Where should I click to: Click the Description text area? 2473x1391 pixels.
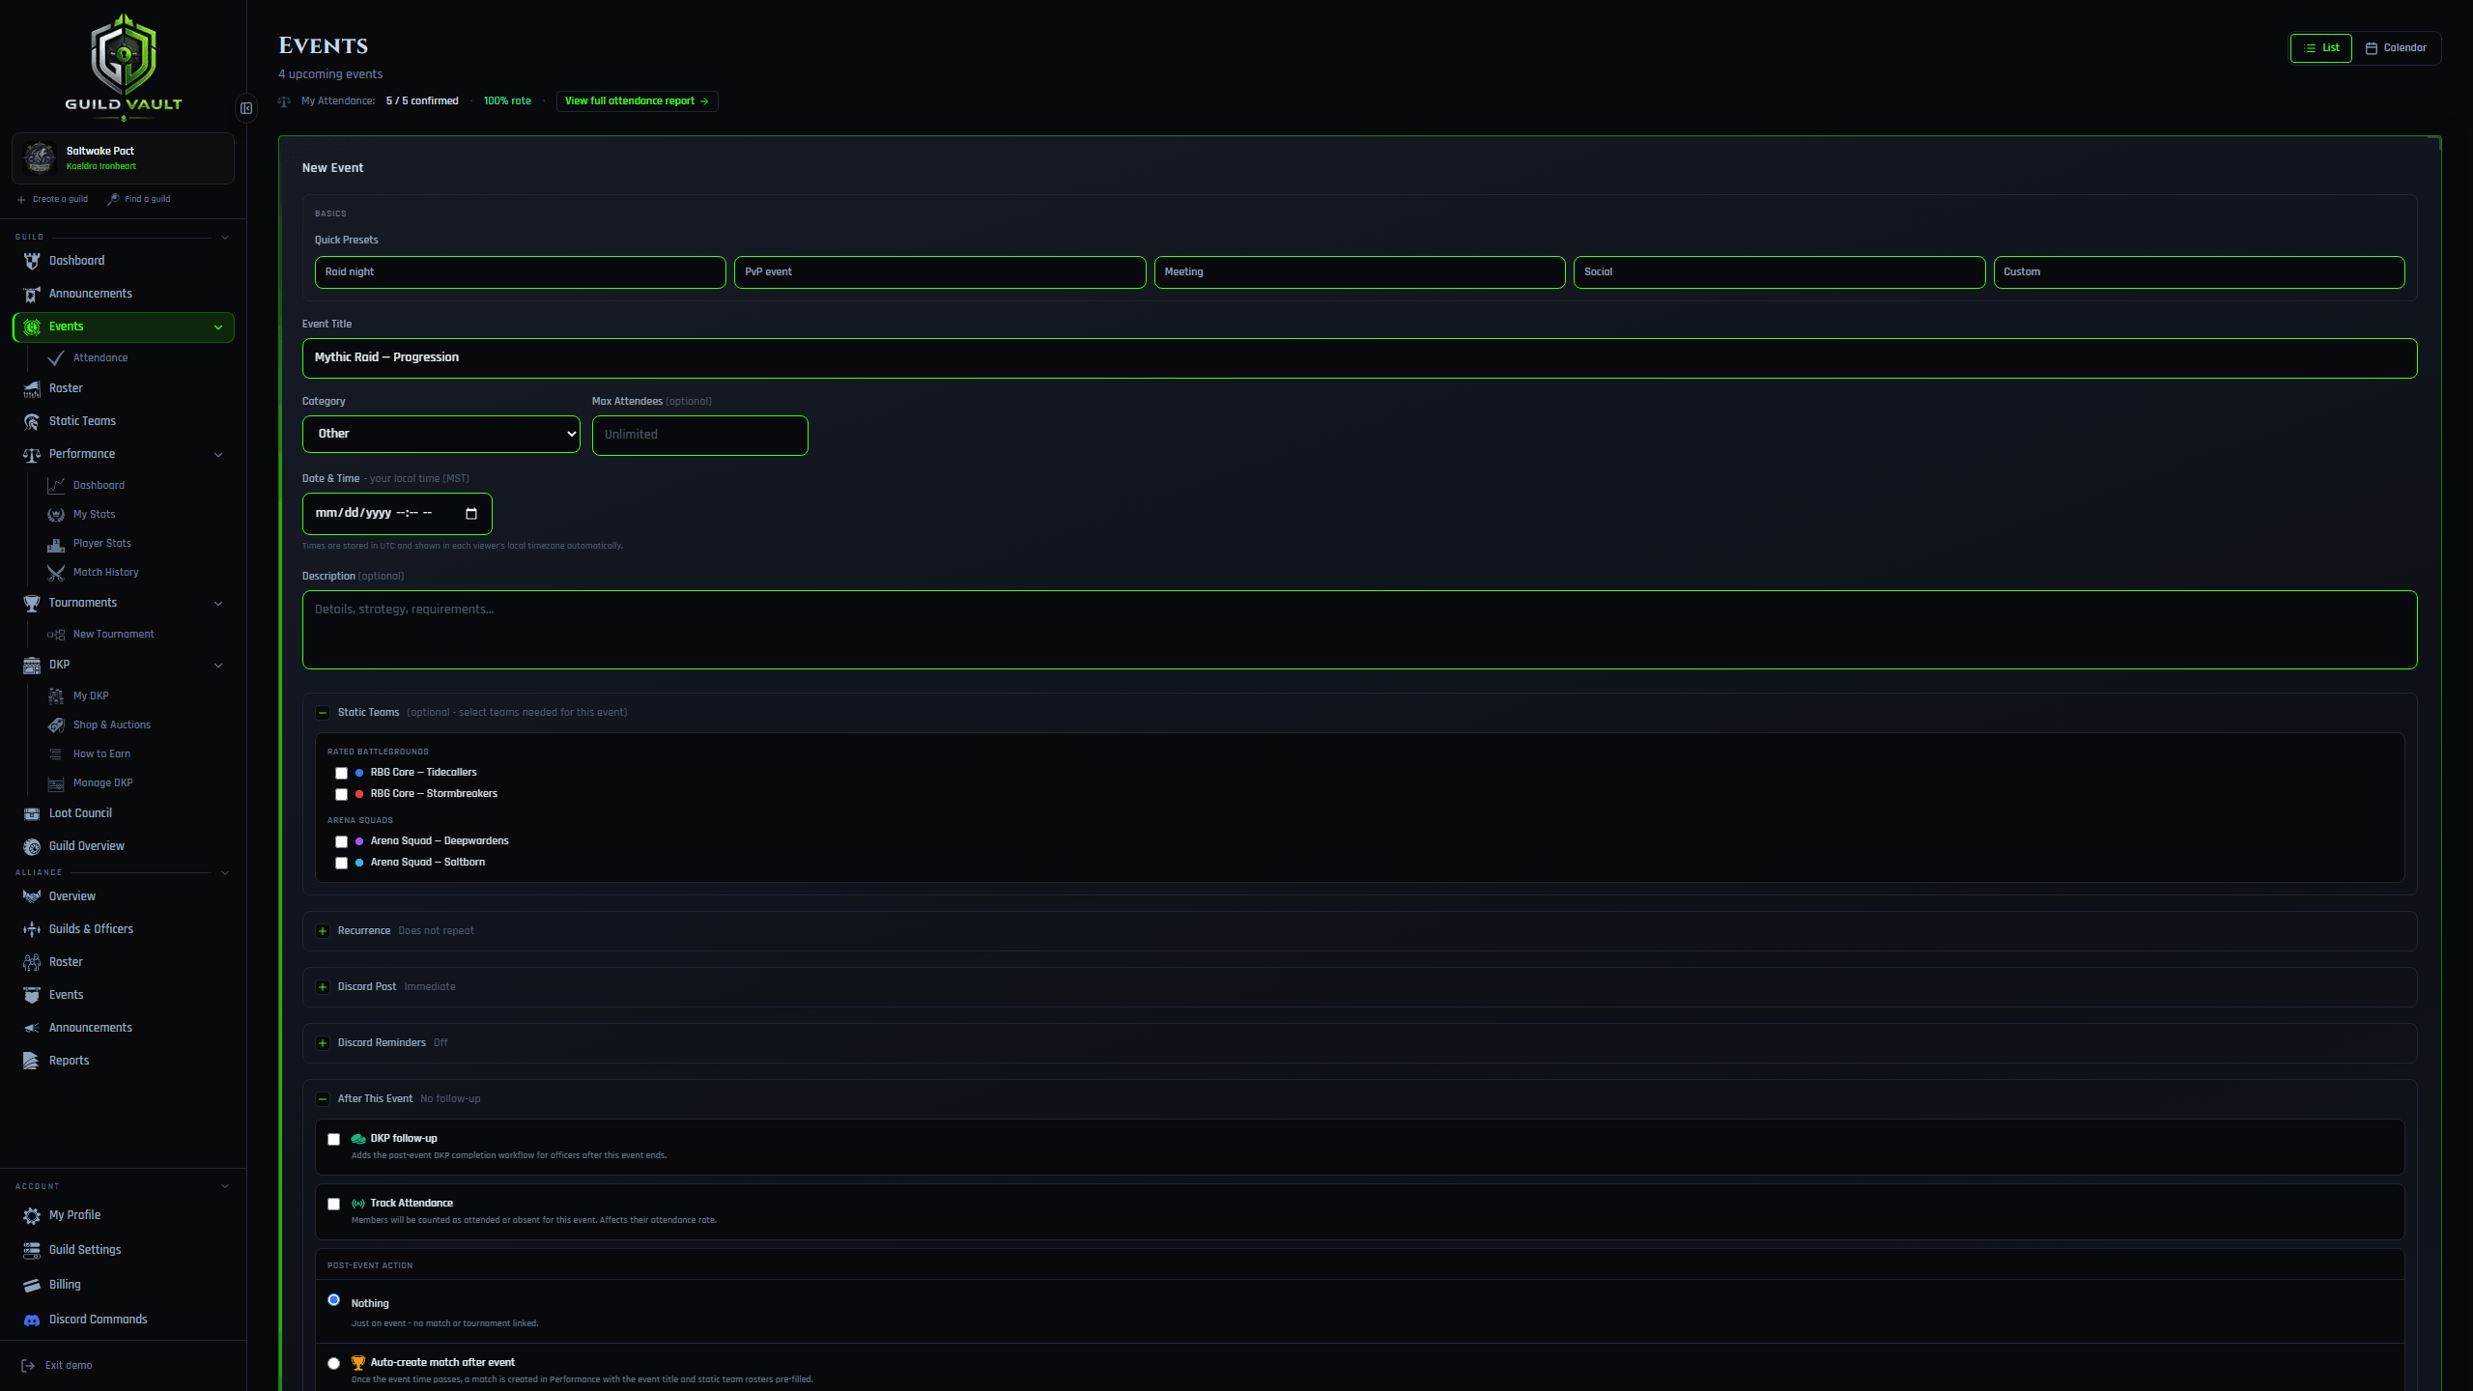coord(1359,630)
